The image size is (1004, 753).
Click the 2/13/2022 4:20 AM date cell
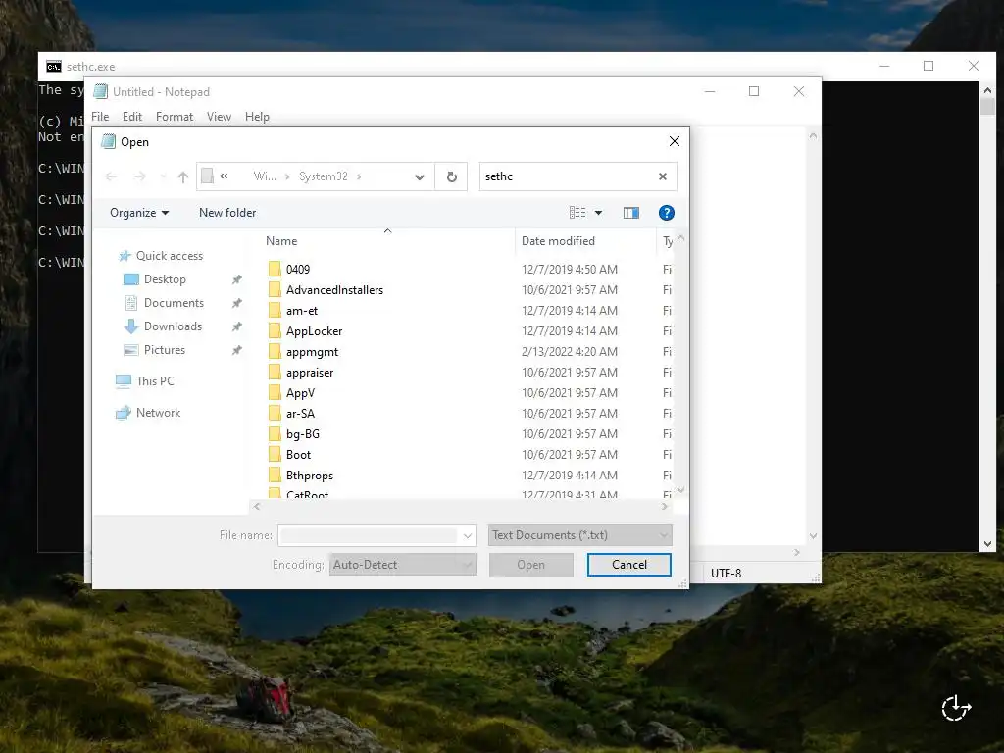(x=570, y=352)
